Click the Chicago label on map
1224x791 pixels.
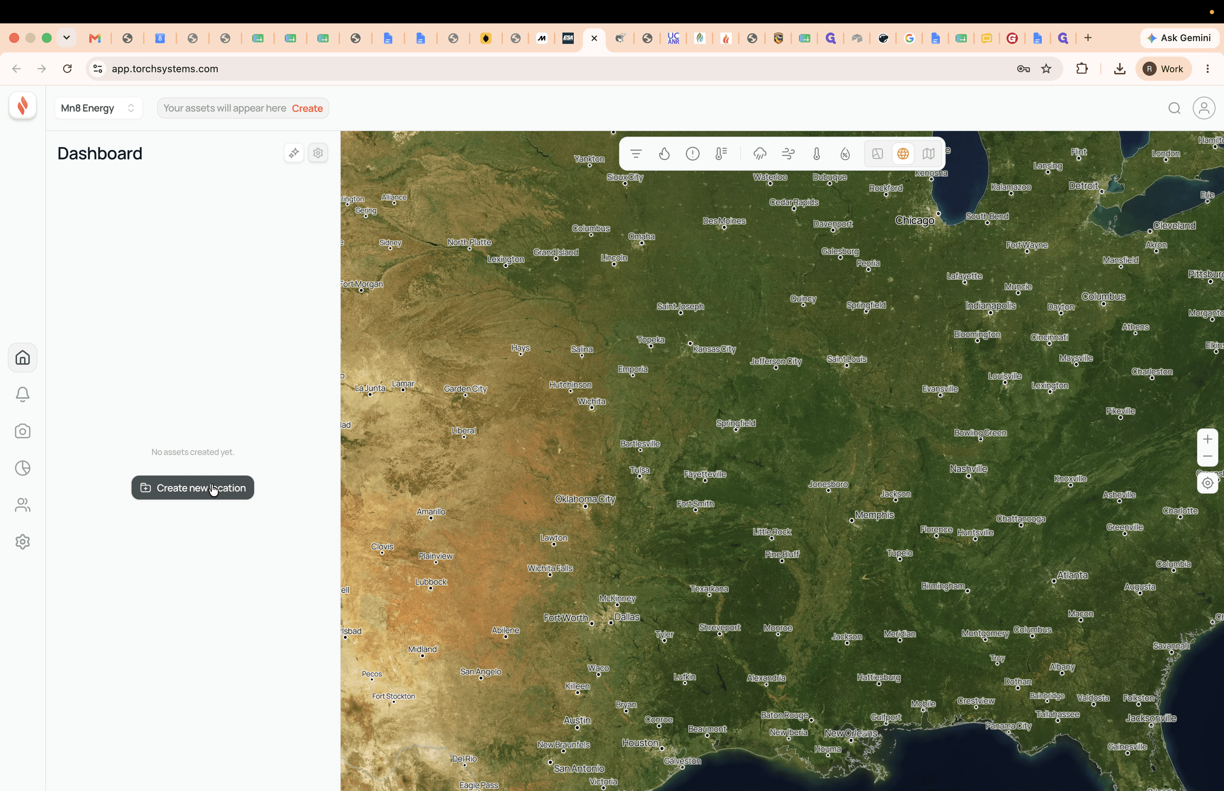[x=915, y=220]
